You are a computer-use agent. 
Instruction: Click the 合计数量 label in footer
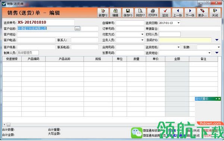(x=8, y=129)
